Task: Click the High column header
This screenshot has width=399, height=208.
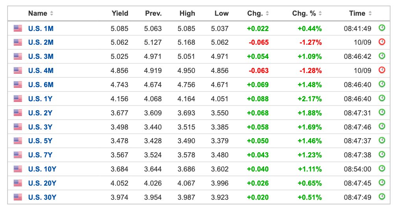Action: pyautogui.click(x=187, y=13)
